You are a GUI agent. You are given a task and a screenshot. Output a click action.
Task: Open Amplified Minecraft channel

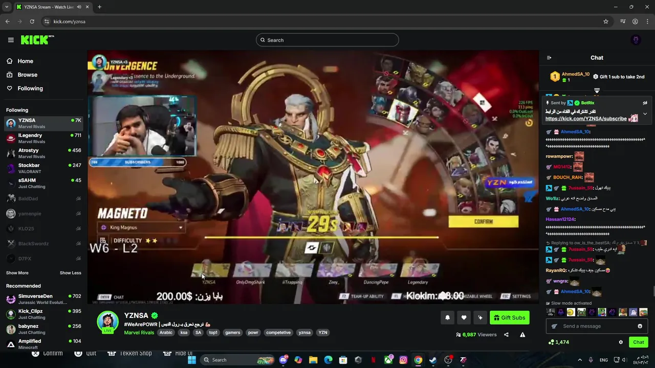43,344
